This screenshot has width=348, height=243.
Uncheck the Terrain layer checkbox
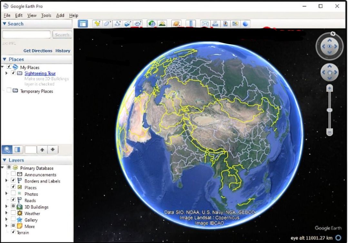[13, 232]
